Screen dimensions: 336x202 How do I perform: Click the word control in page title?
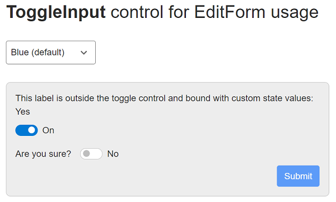point(137,12)
